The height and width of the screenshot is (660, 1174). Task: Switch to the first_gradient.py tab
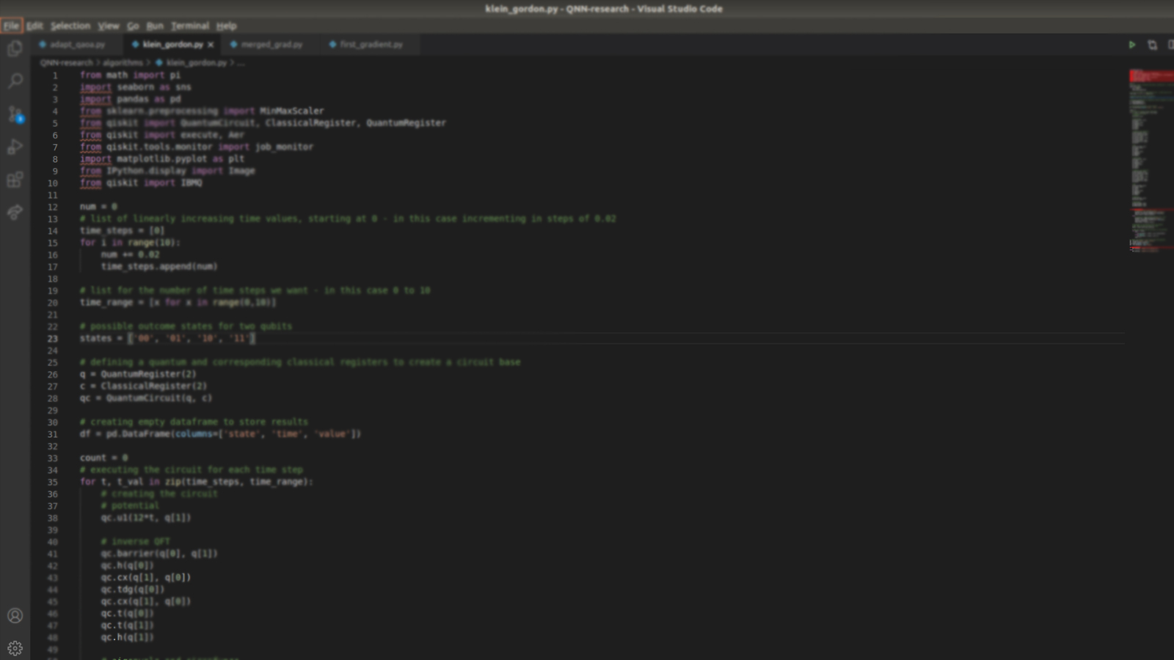pyautogui.click(x=371, y=45)
